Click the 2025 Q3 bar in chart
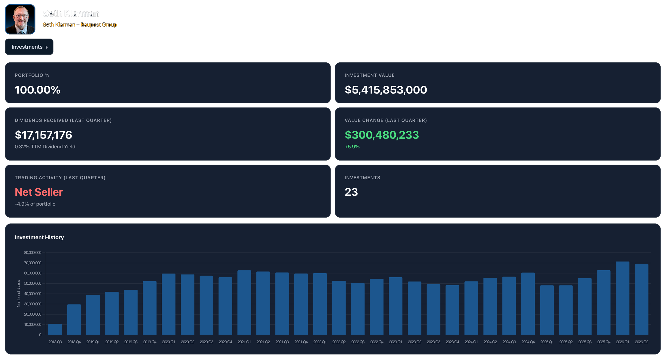Screen dimensions: 667x358 click(585, 307)
